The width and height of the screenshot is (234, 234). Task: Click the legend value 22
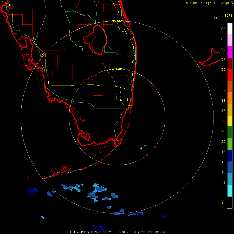(x=223, y=141)
